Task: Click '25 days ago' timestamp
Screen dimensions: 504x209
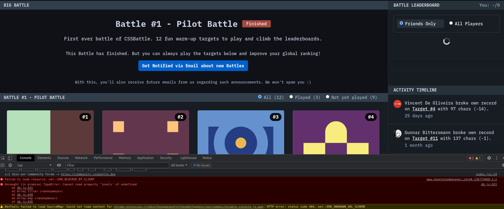Action: pyautogui.click(x=418, y=116)
